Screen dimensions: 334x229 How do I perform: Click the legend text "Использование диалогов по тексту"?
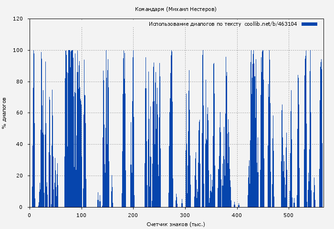(x=195, y=24)
